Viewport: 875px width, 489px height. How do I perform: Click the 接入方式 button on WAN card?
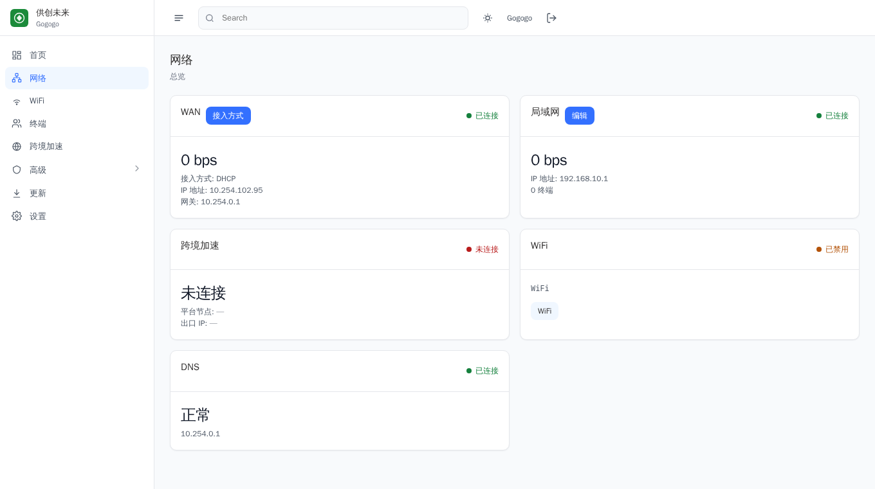(x=228, y=116)
